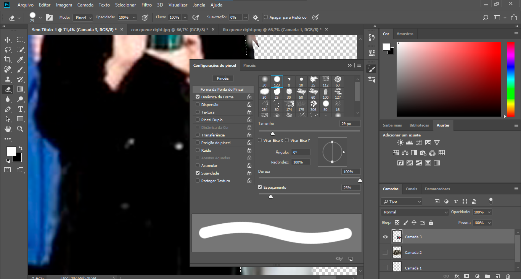Open the Bibliotecas panel

click(419, 125)
